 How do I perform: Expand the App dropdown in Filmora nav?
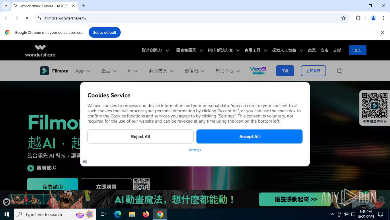[83, 71]
